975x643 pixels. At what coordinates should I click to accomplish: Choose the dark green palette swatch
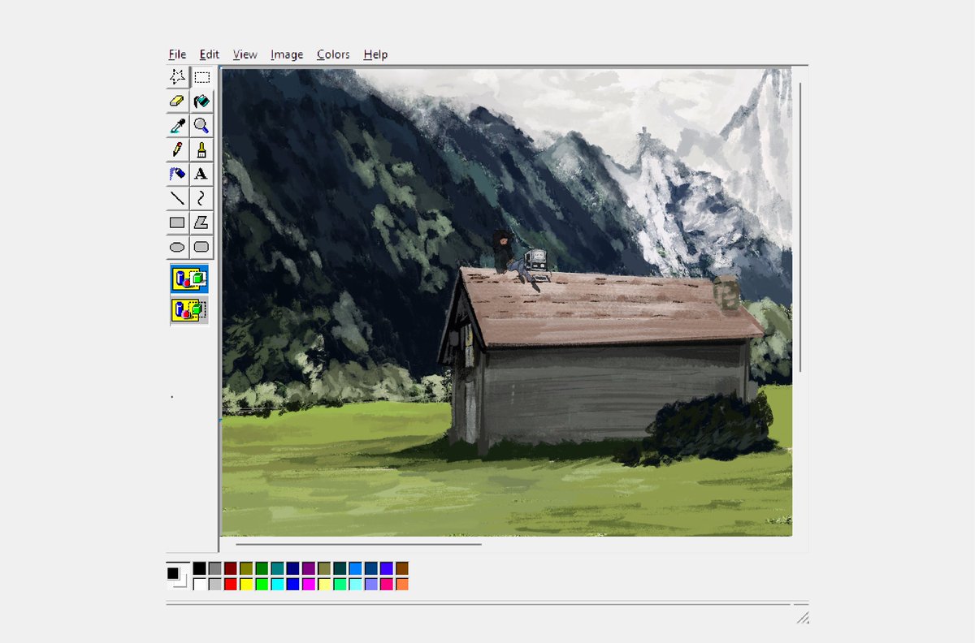[x=262, y=568]
